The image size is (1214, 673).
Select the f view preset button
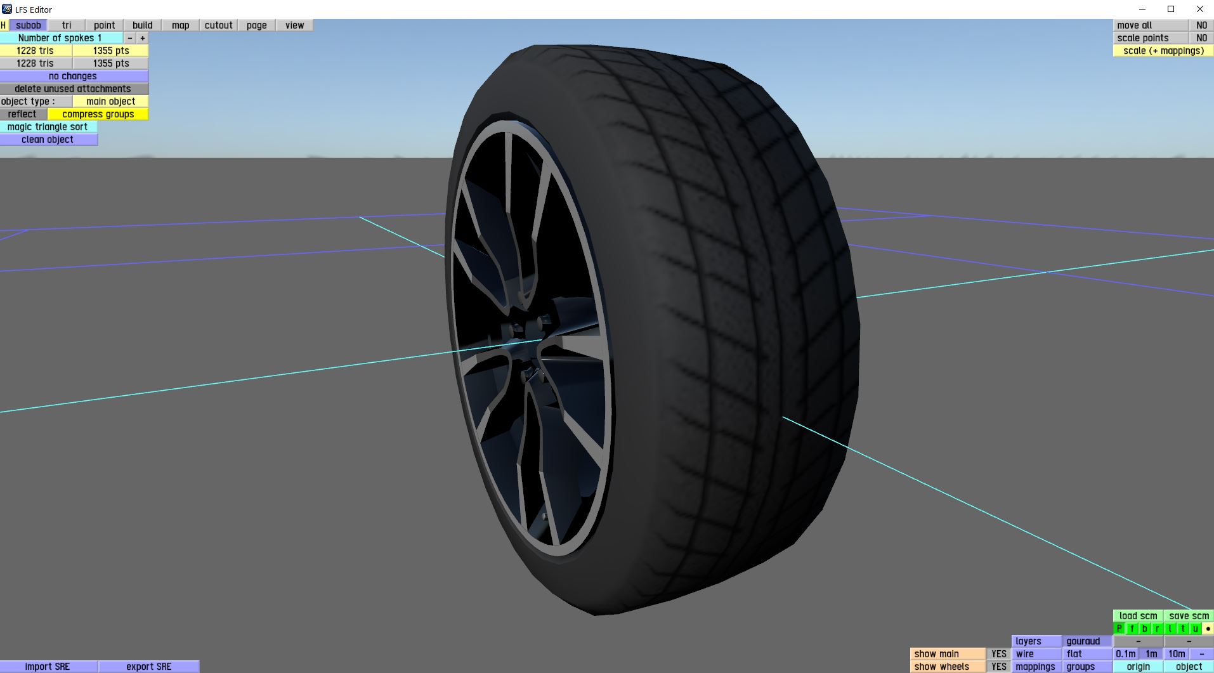point(1132,629)
